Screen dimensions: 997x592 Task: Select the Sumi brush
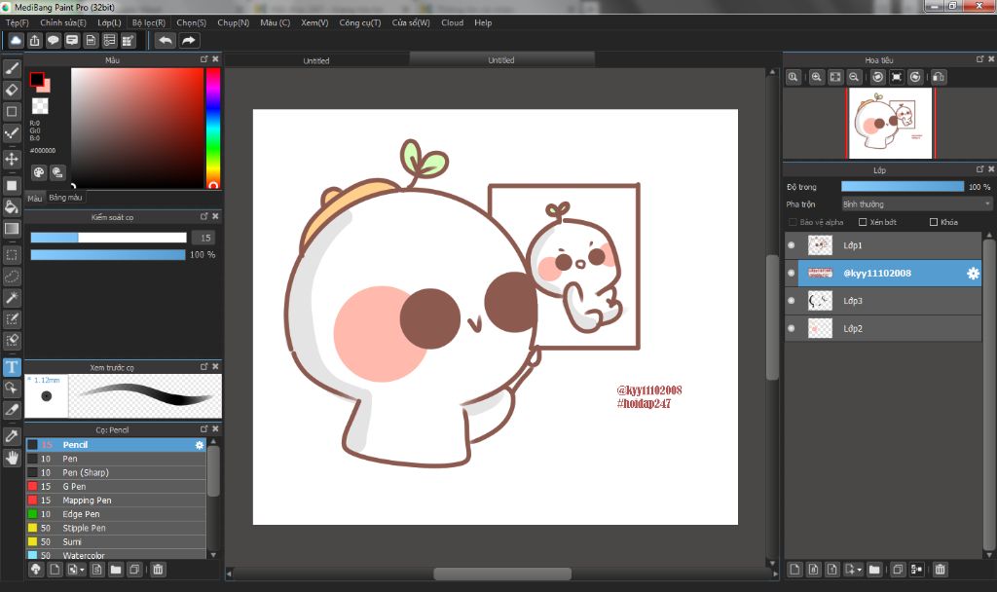pos(116,541)
